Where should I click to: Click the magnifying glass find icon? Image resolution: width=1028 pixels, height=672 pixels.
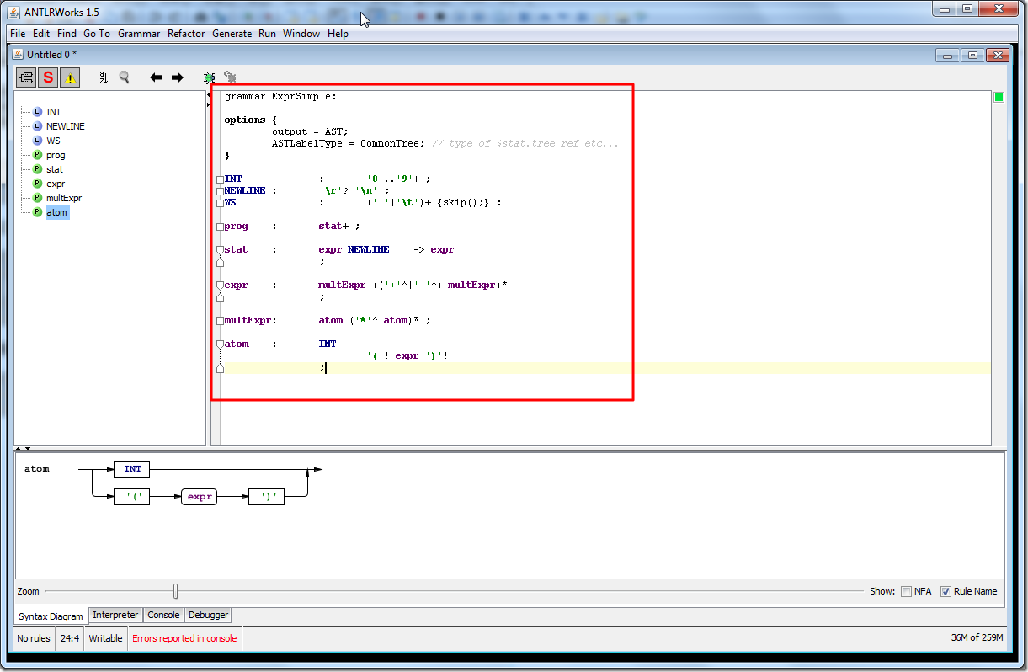[x=125, y=77]
